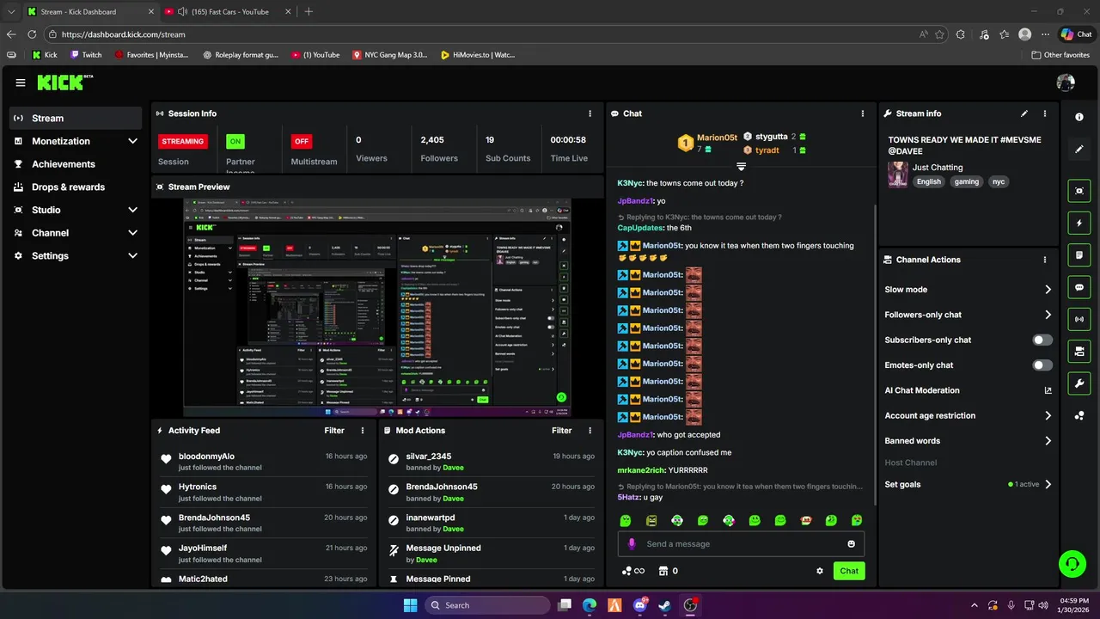The height and width of the screenshot is (619, 1100).
Task: Click the channel actions icon in the right sidebar
Action: 1079,351
